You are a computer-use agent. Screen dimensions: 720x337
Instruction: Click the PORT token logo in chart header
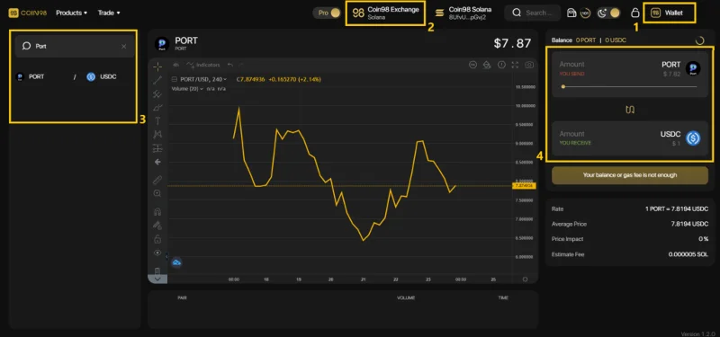(162, 44)
